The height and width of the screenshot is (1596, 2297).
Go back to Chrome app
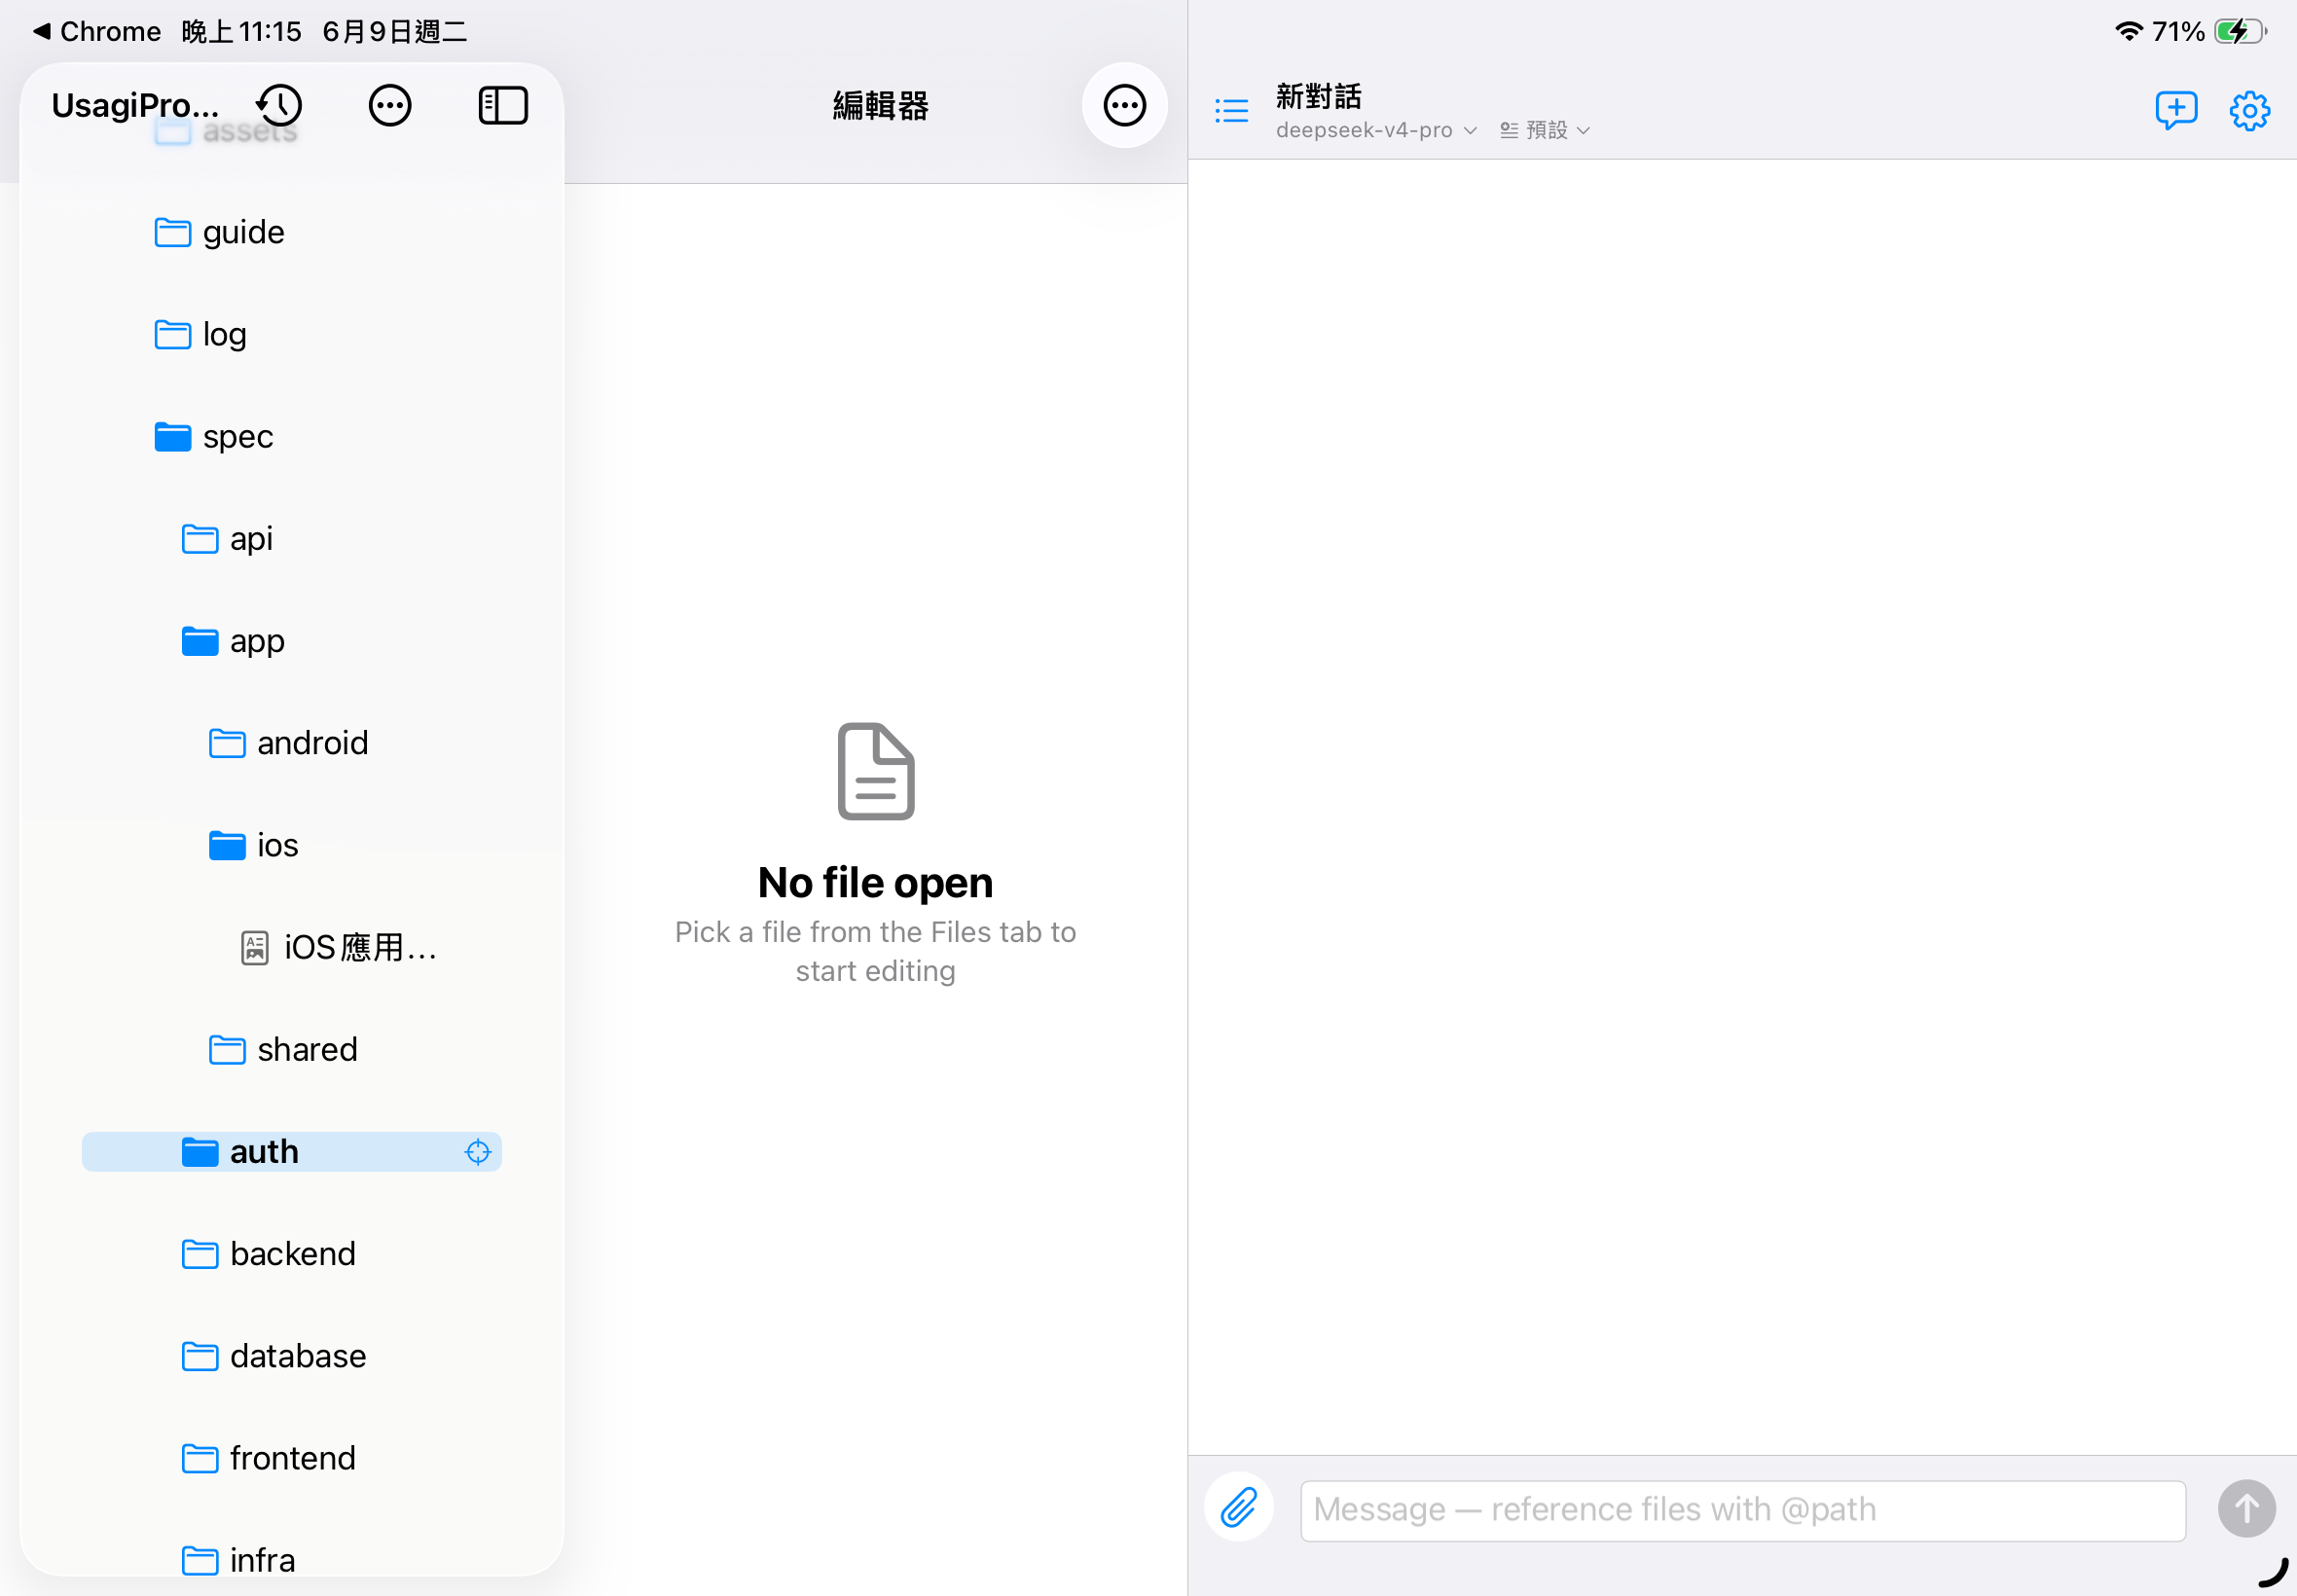point(97,31)
